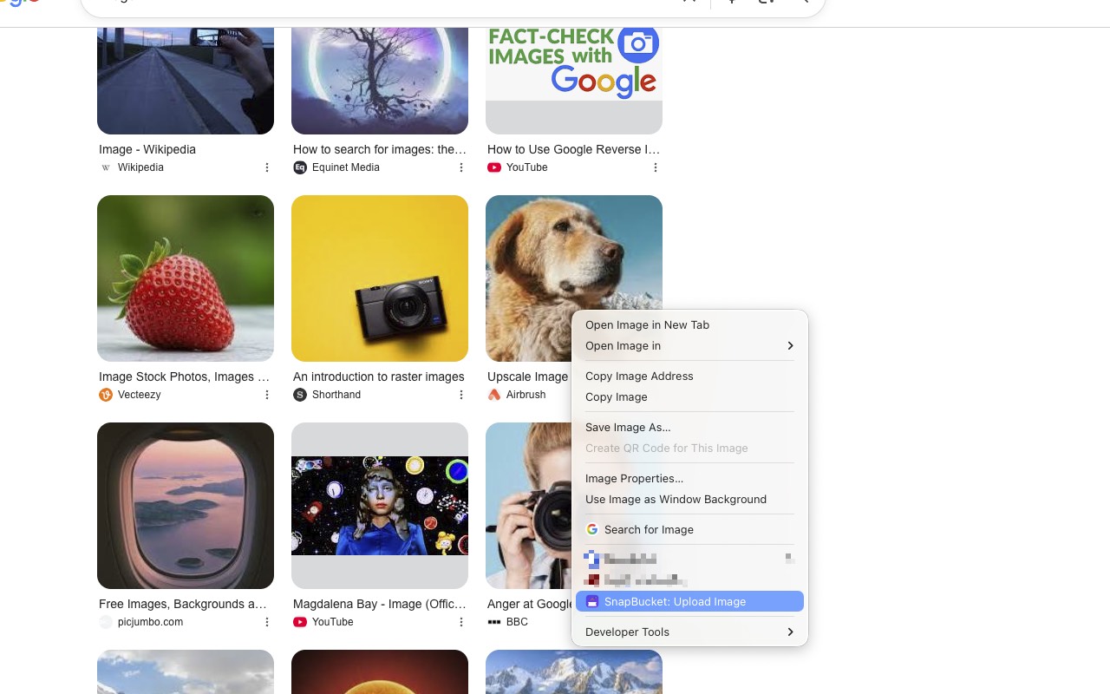Open the three-dot menu for the Wikipedia result
The width and height of the screenshot is (1110, 694).
click(267, 167)
